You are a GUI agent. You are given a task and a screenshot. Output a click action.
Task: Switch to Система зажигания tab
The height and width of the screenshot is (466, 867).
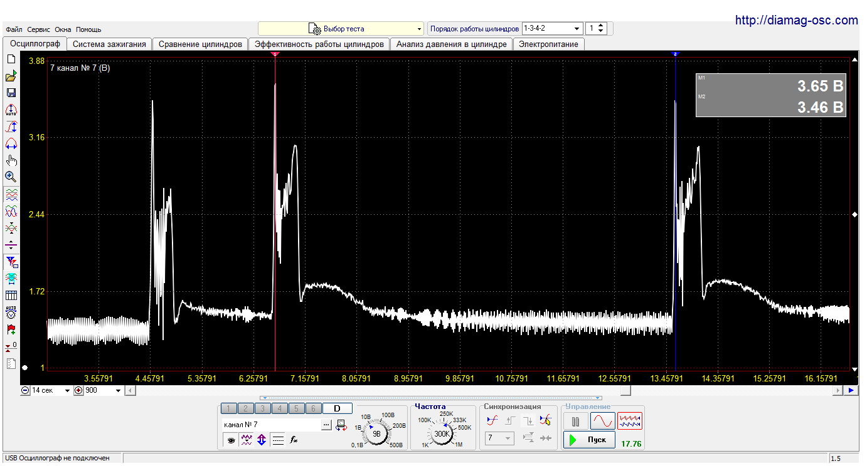[110, 44]
